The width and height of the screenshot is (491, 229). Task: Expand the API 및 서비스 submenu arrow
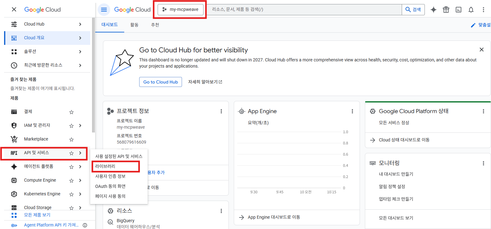click(x=80, y=153)
